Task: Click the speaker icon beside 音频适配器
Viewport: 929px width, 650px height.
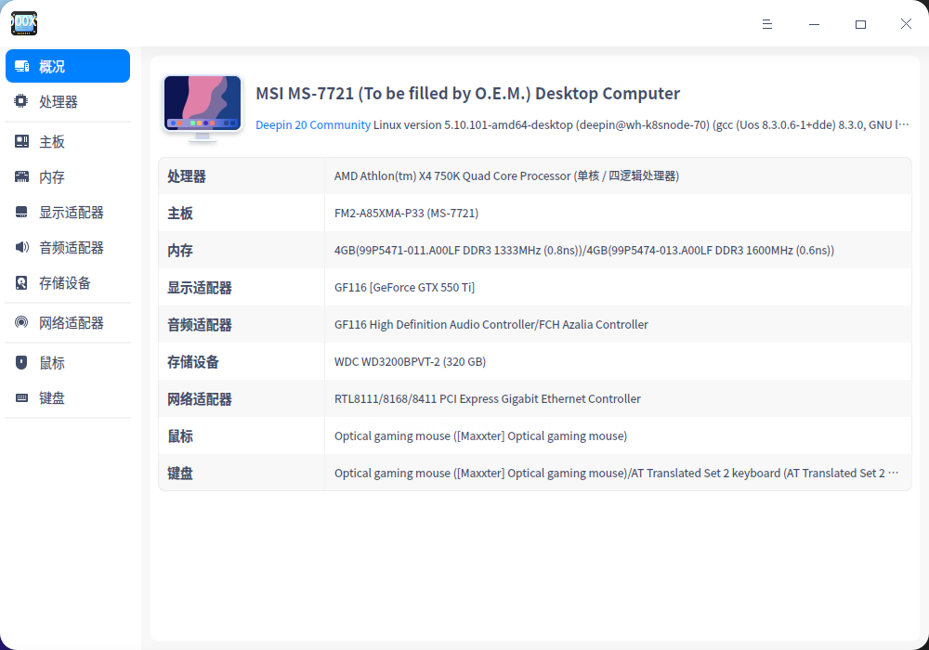Action: [20, 247]
